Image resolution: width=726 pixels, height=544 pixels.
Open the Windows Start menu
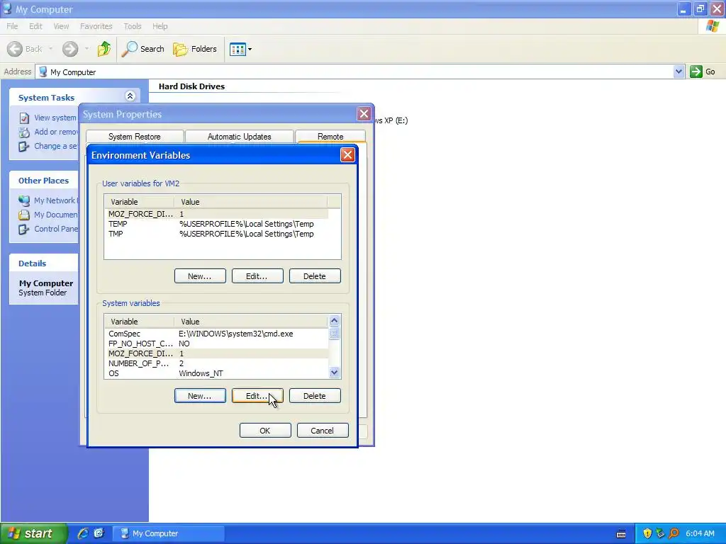pyautogui.click(x=33, y=533)
